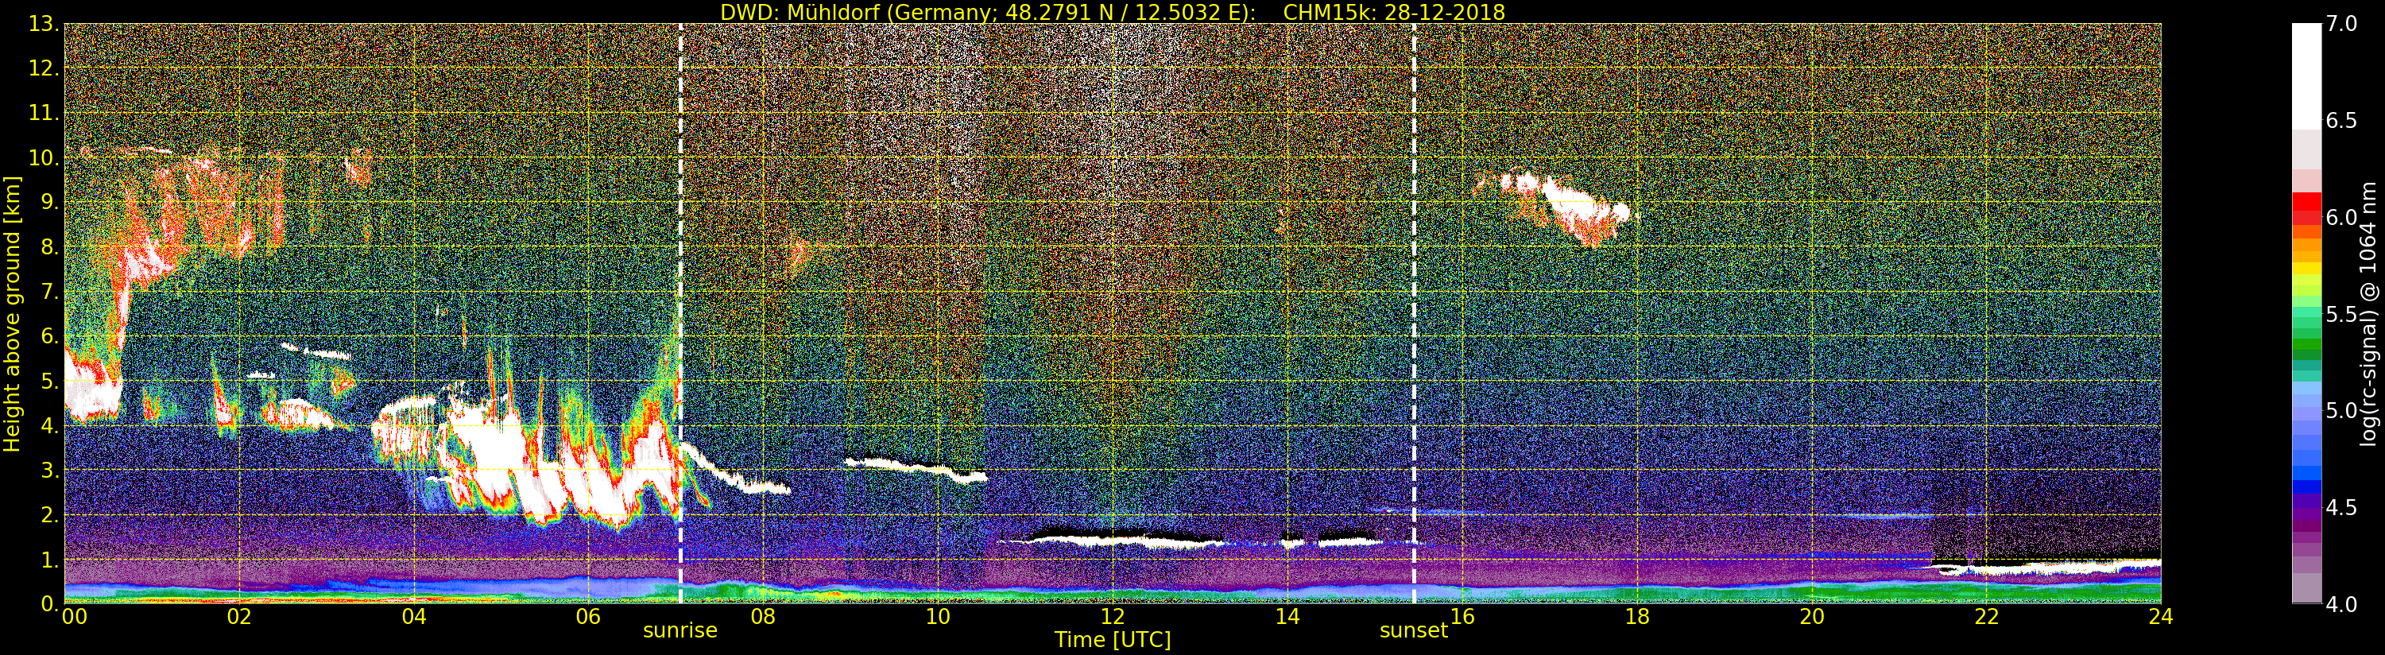The image size is (2385, 655).
Task: Click the height axis tick "9."
Action: [50, 202]
